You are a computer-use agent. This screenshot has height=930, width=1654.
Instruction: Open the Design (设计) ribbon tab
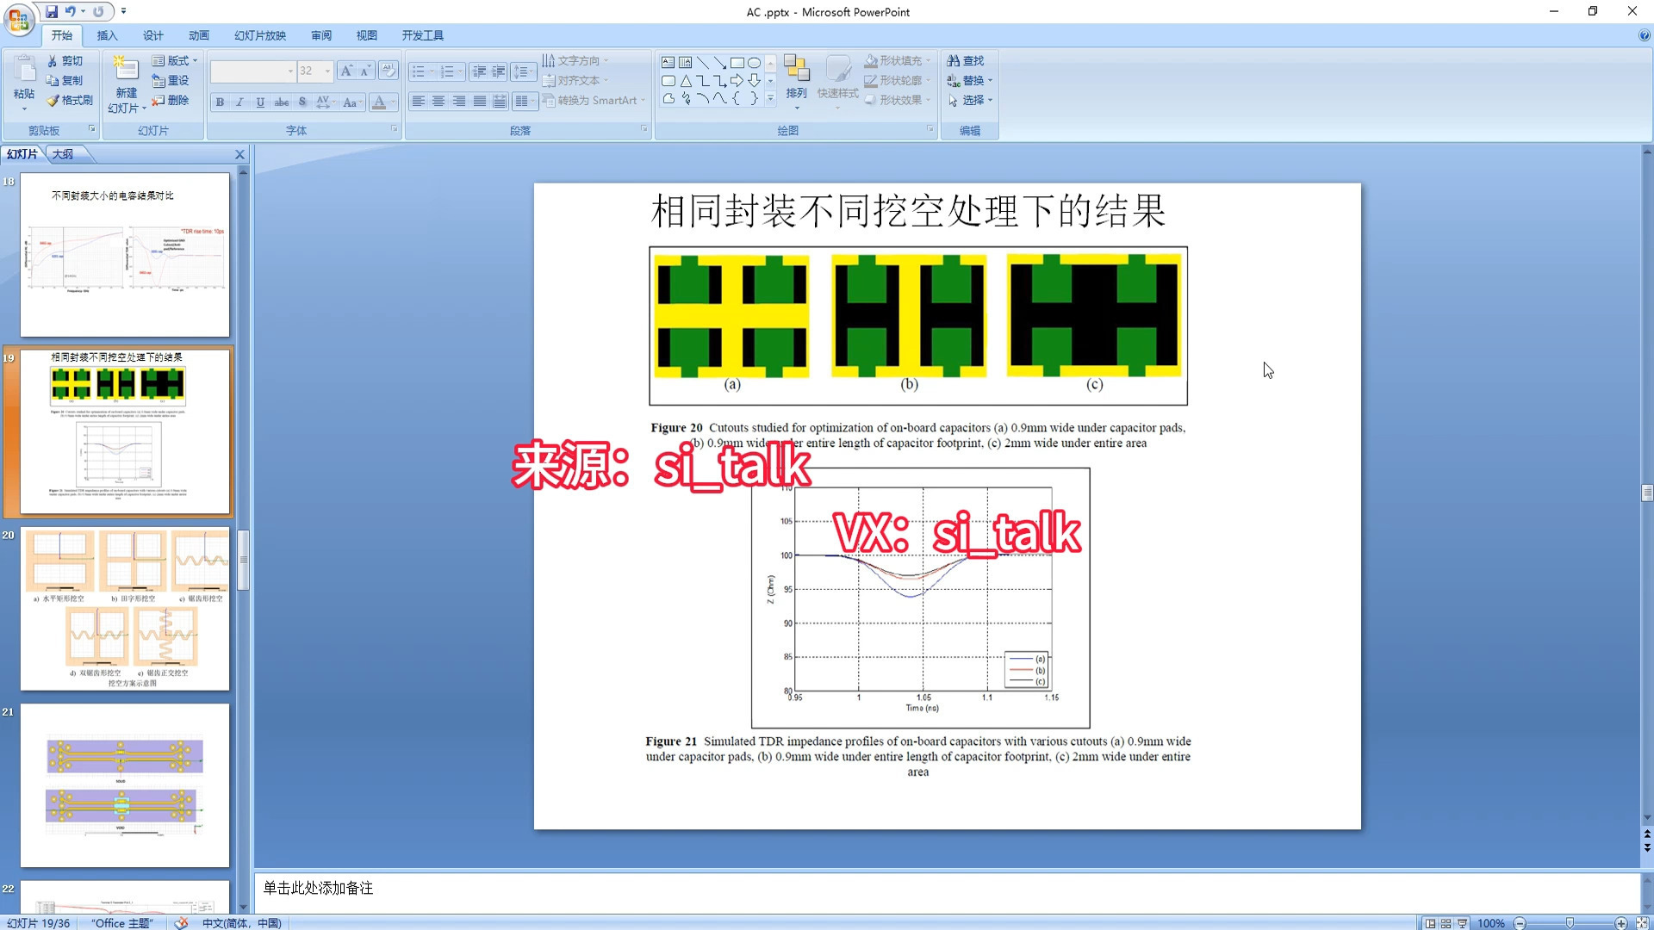tap(152, 35)
